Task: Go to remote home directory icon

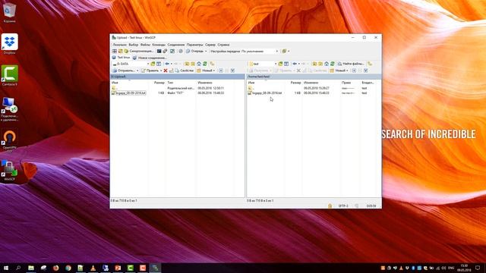Action: click(x=327, y=64)
